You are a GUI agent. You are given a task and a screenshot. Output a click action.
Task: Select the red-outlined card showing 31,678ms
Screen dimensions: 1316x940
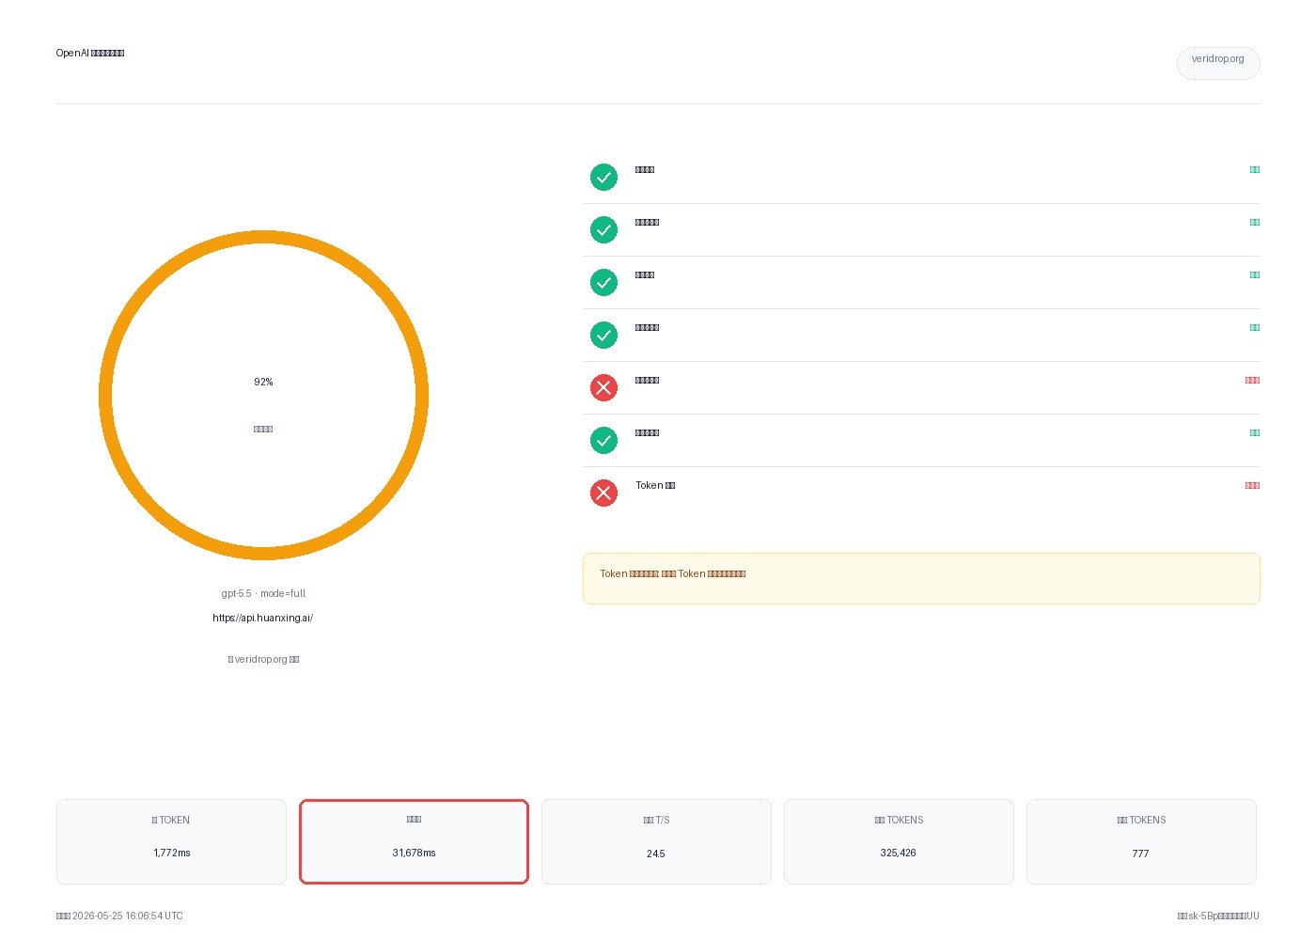[414, 841]
